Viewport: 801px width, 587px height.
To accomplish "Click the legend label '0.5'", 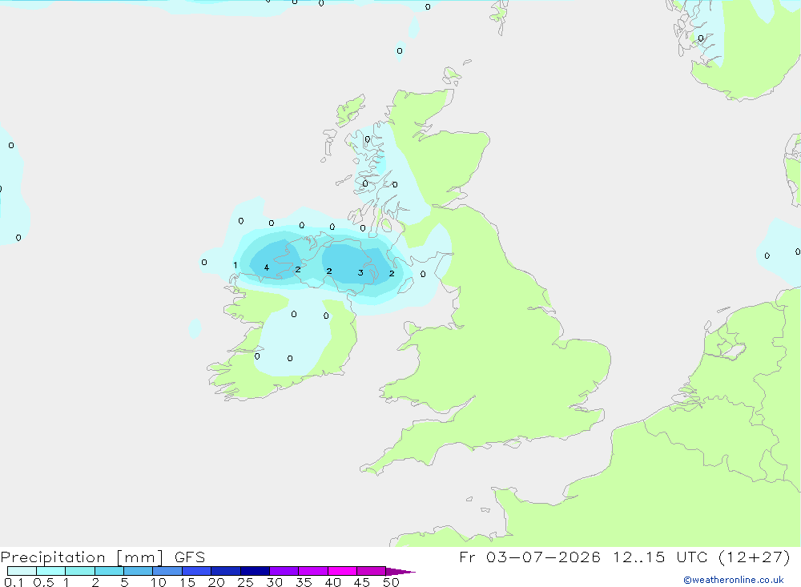I will [43, 582].
